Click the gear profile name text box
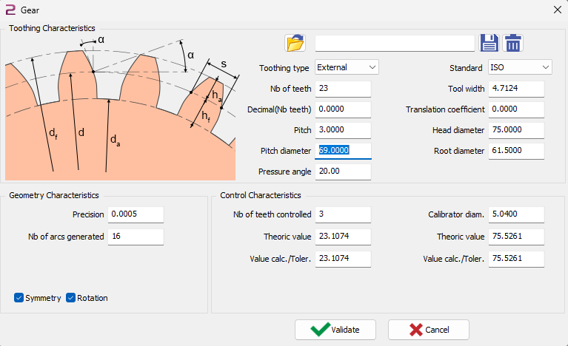This screenshot has height=346, width=568. [394, 43]
